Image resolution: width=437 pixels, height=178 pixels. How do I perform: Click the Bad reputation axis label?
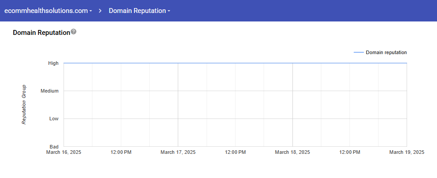pyautogui.click(x=54, y=147)
